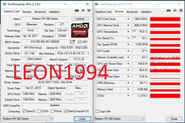The width and height of the screenshot is (185, 123).
Task: Click GPU only Power Draw graph
Action: tap(165, 64)
